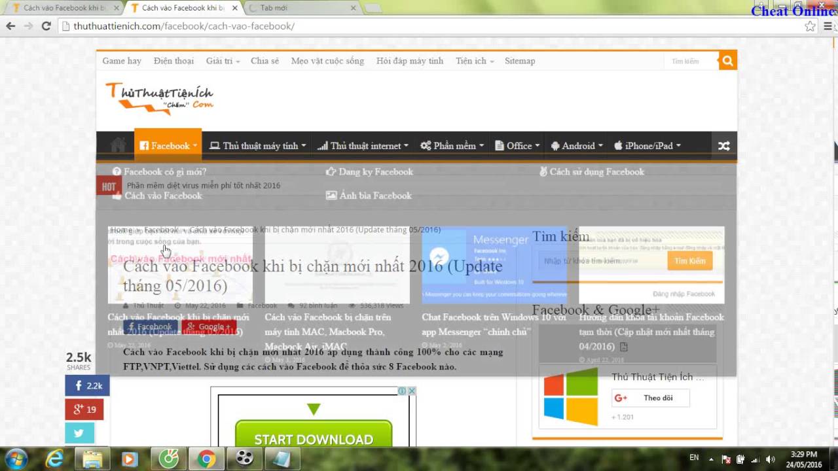Open the MAC, Macbook Pro Facebook article
Image resolution: width=838 pixels, height=471 pixels.
[328, 332]
